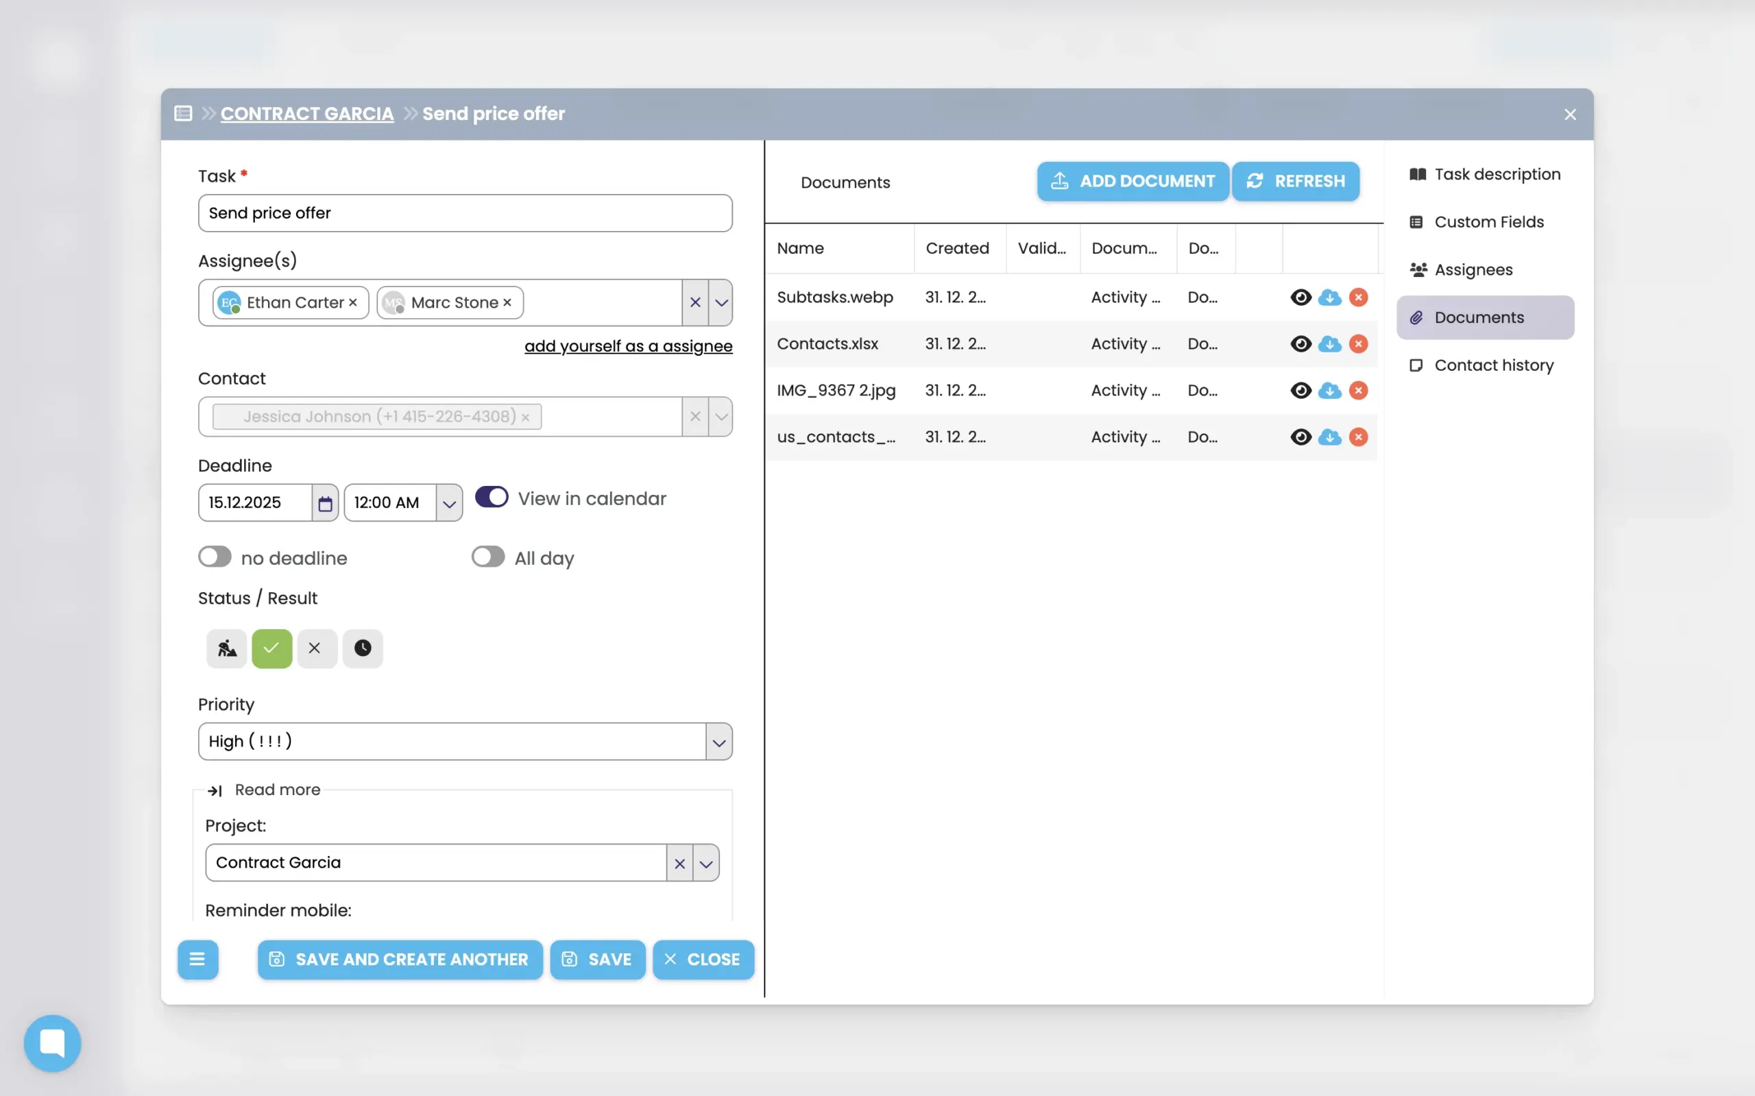The image size is (1755, 1096).
Task: Open the chat bubble widget
Action: (52, 1043)
